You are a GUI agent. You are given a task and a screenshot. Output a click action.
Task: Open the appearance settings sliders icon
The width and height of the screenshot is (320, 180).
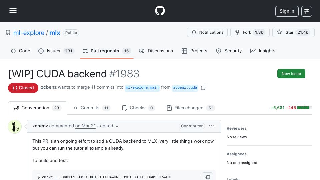pos(307,11)
